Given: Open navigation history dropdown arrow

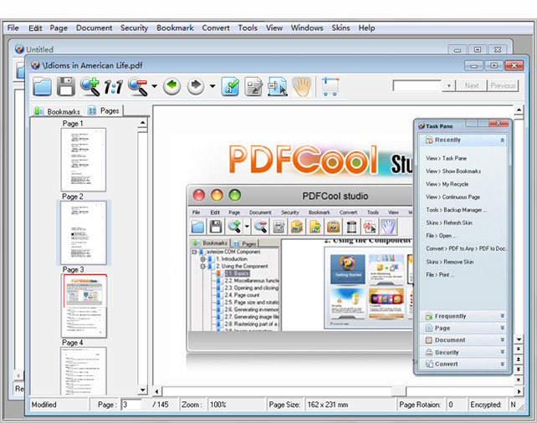Looking at the screenshot, I should (212, 86).
